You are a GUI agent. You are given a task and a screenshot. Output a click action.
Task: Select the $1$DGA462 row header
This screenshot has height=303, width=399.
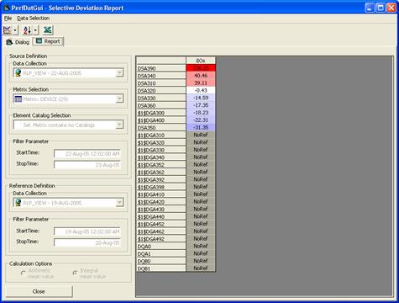(x=161, y=231)
